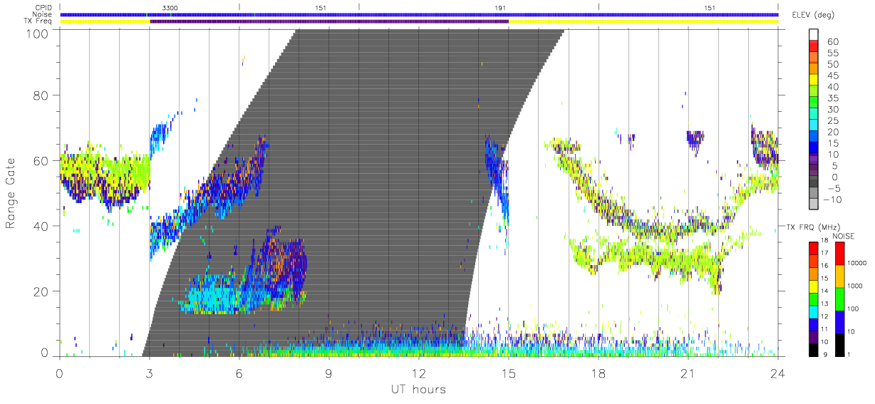This screenshot has height=404, width=875.
Task: Click the 80 tick label on Range Gate axis
Action: tap(42, 95)
